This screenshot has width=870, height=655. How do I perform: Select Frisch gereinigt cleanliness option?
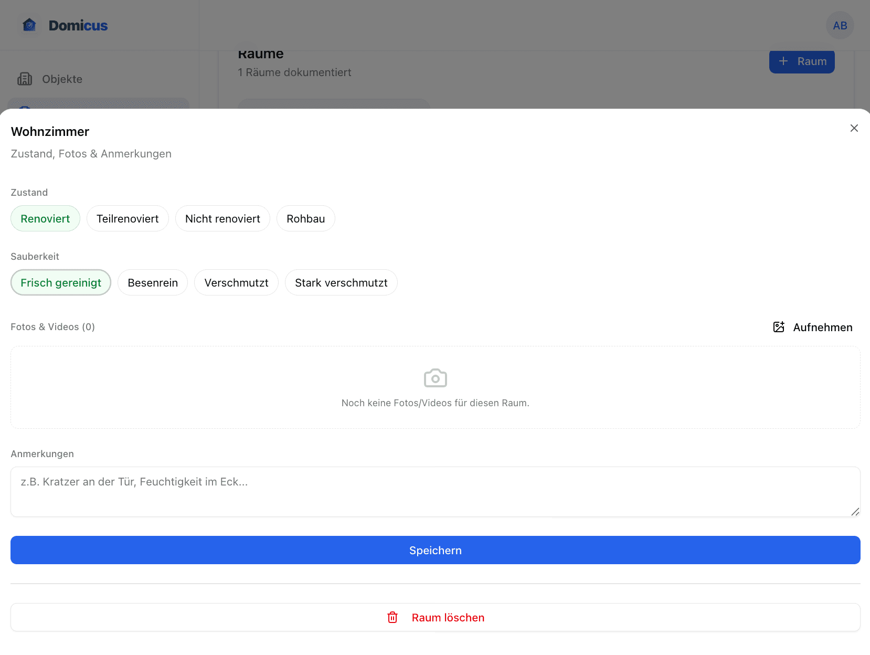pos(61,282)
